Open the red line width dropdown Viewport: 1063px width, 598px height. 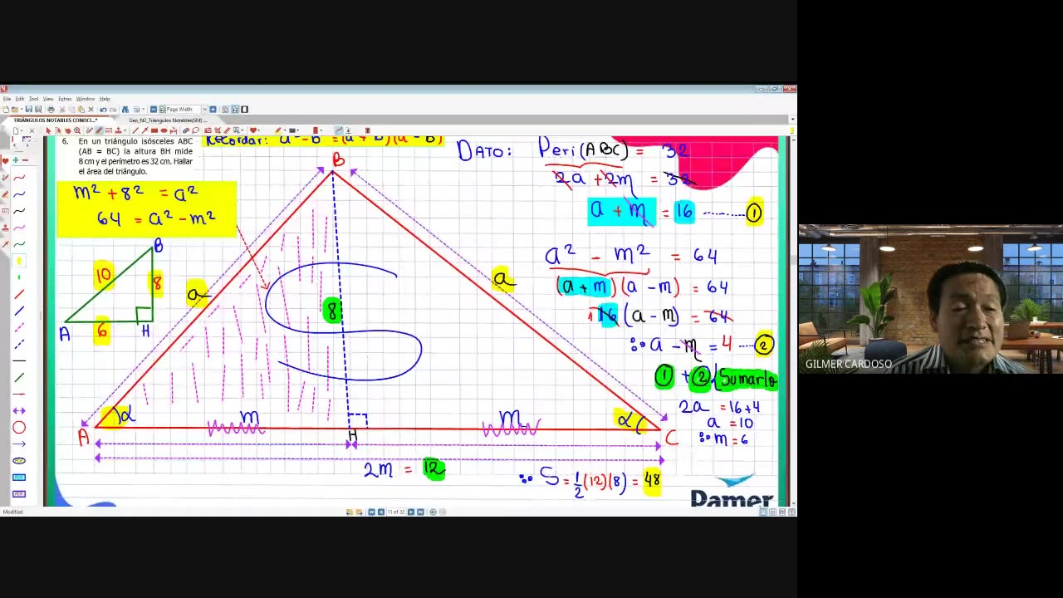(x=321, y=130)
